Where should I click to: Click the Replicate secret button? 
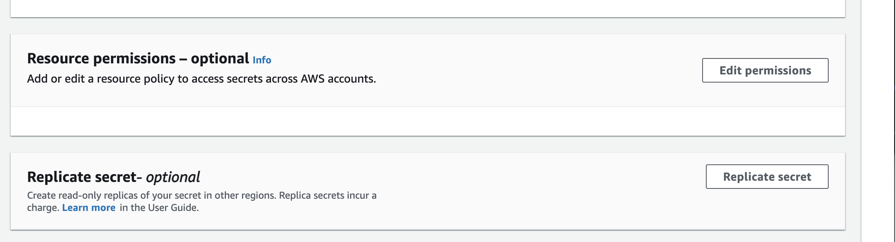click(x=767, y=177)
